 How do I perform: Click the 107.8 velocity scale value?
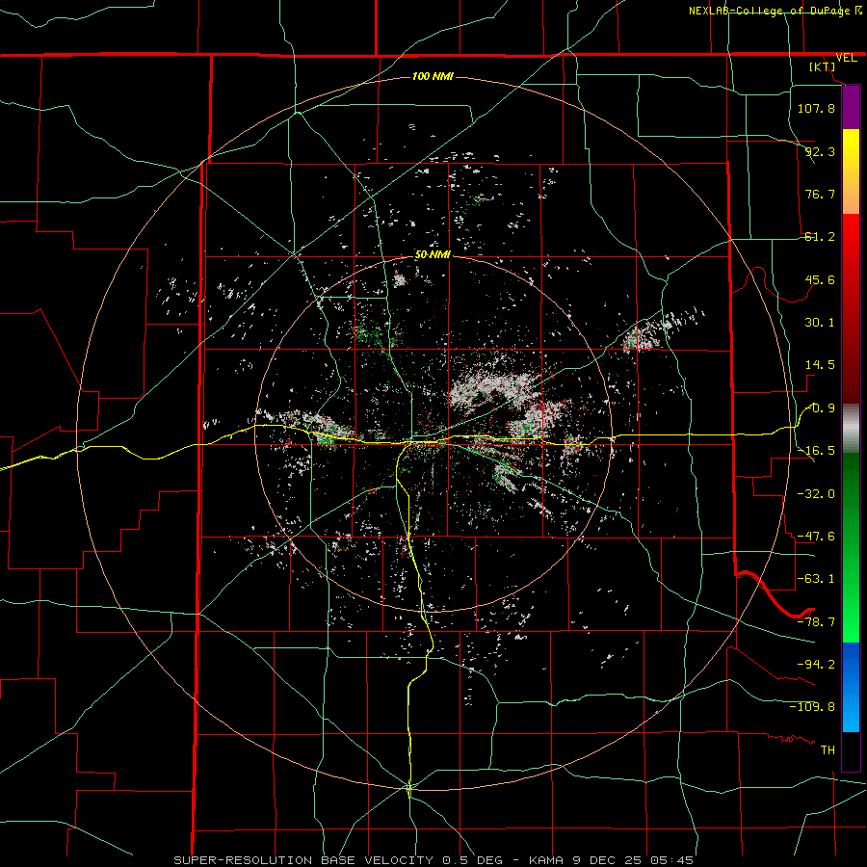coord(816,108)
